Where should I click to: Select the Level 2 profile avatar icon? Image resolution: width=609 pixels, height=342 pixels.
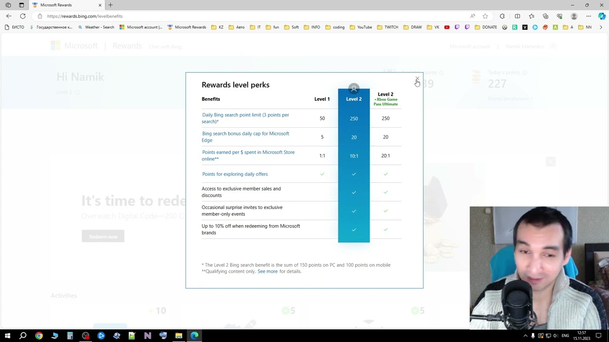(x=354, y=89)
